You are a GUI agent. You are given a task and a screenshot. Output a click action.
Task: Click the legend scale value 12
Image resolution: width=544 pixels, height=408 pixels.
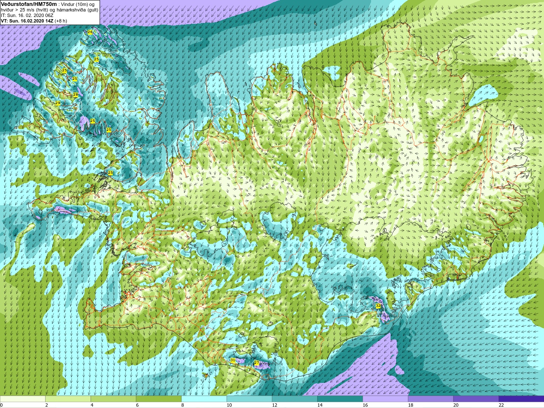(275, 405)
